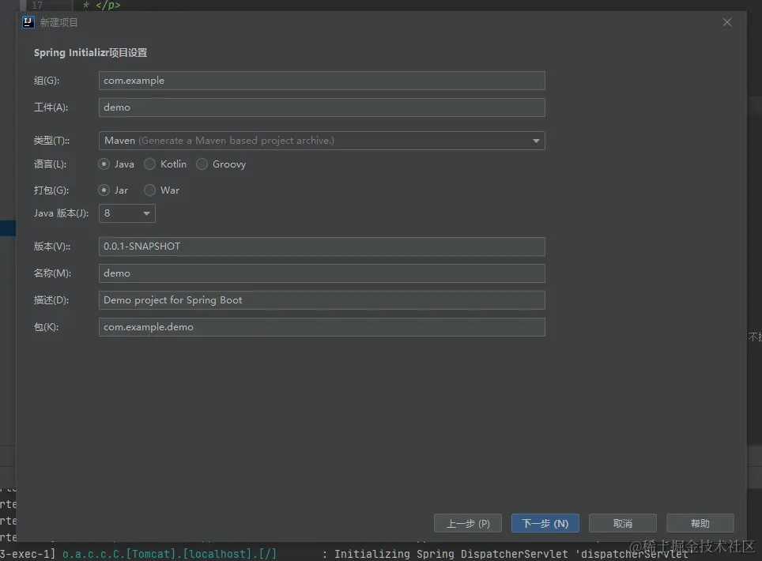Click the 帮助 help button

(700, 523)
